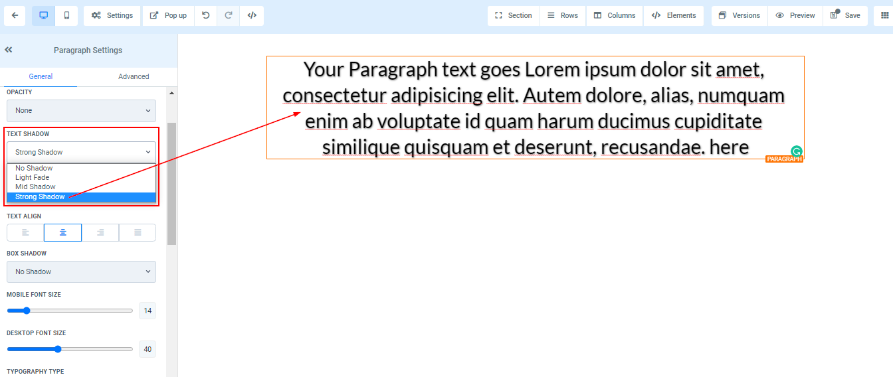Switch to mobile view icon

tap(66, 15)
